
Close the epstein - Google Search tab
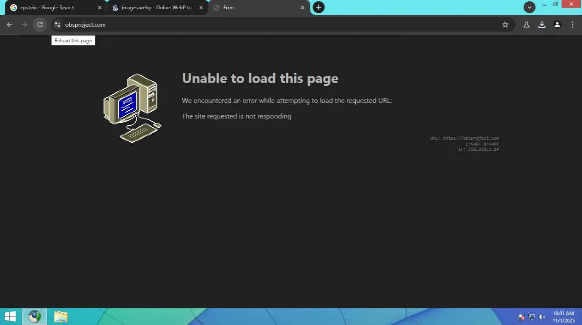click(100, 8)
